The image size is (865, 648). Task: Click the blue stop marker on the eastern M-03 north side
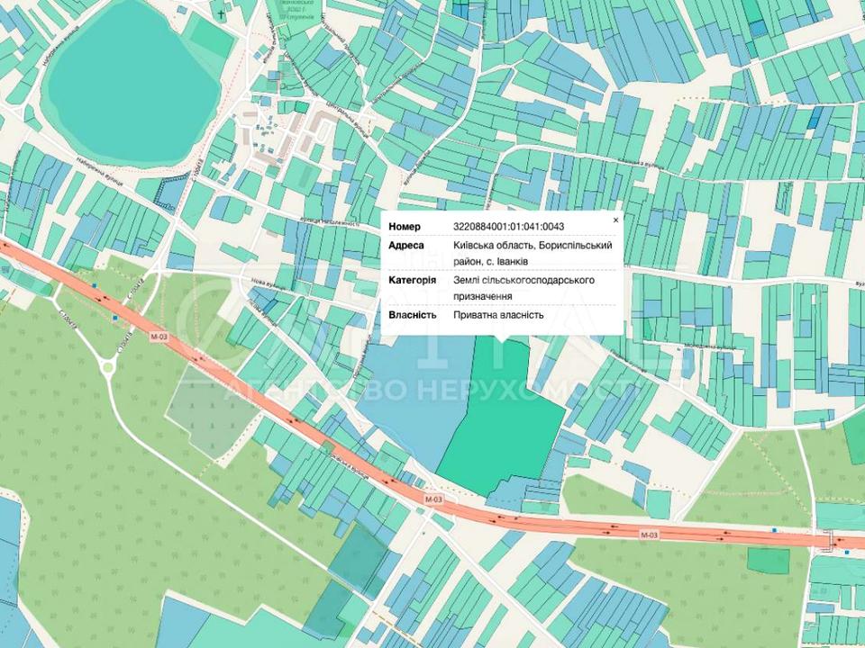pos(774,530)
